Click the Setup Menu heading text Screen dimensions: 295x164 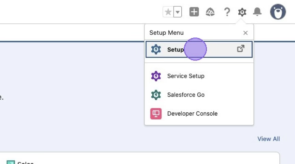(x=167, y=33)
